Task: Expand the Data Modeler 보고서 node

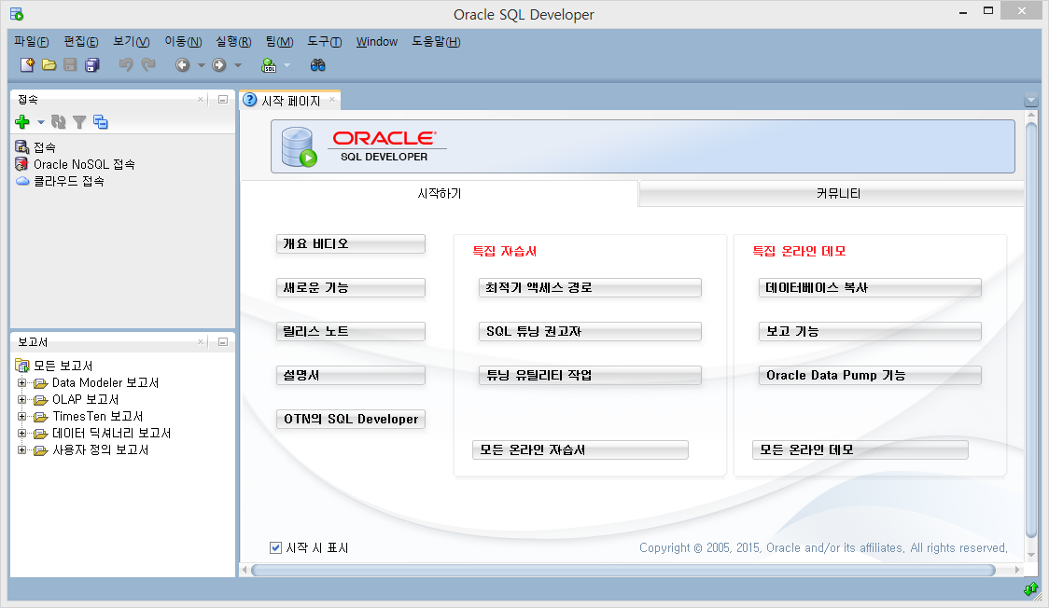Action: 22,383
